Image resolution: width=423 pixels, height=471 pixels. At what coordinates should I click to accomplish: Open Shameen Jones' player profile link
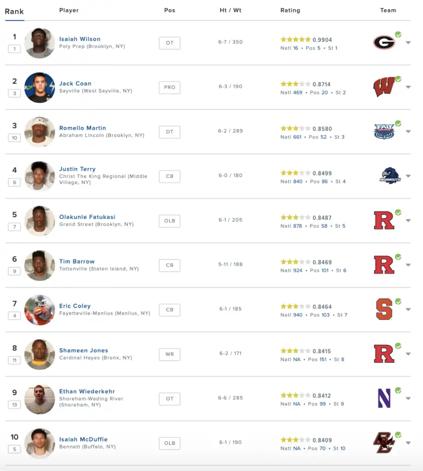(84, 350)
